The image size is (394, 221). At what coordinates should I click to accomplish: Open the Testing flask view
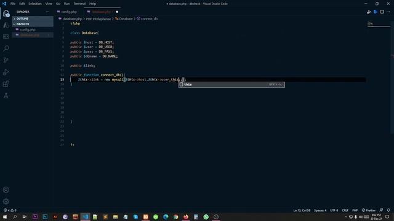click(x=6, y=96)
